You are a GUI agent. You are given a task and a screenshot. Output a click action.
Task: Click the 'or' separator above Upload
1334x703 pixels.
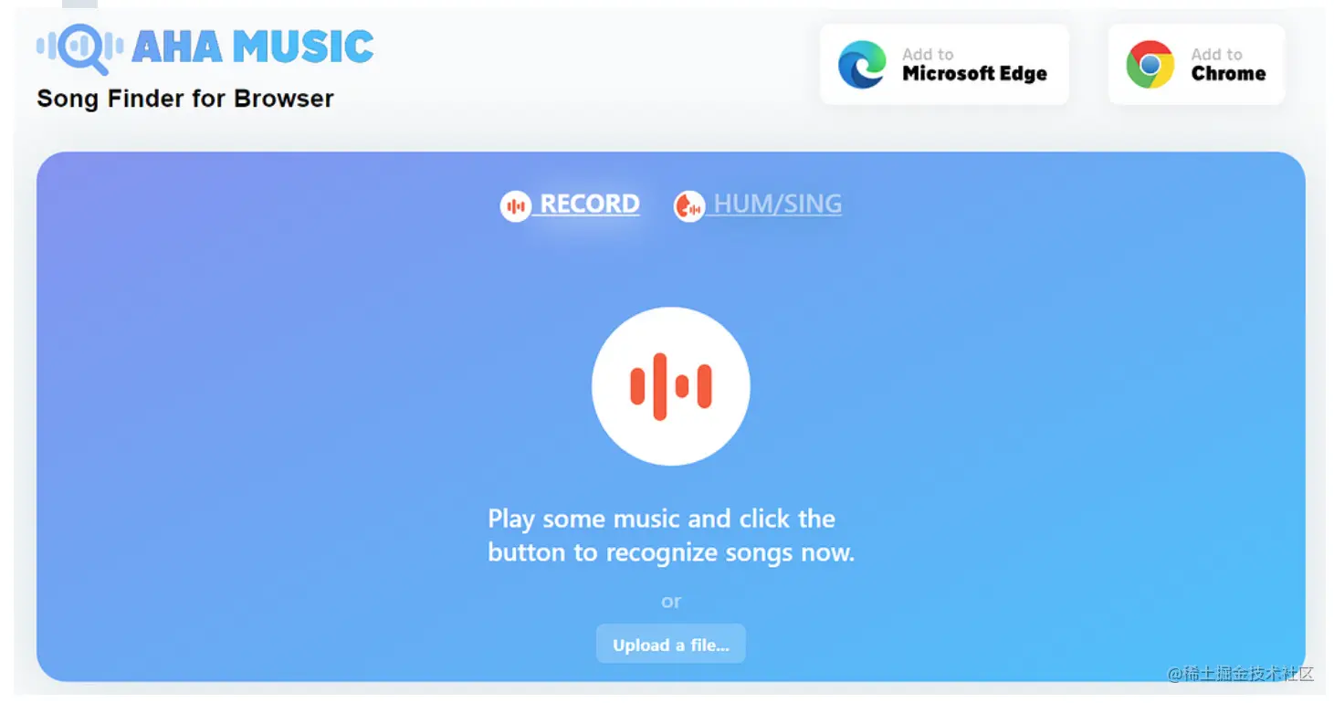pyautogui.click(x=671, y=602)
